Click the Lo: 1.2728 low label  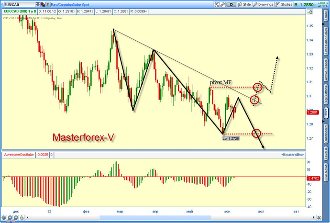(x=231, y=138)
